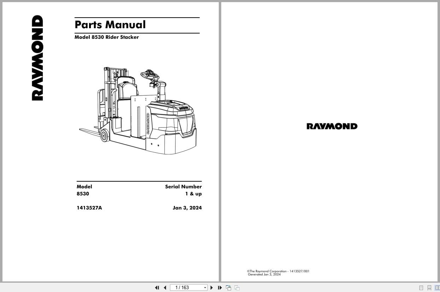The height and width of the screenshot is (292, 440).
Task: Click the part number '1413527A'
Action: tap(89, 208)
